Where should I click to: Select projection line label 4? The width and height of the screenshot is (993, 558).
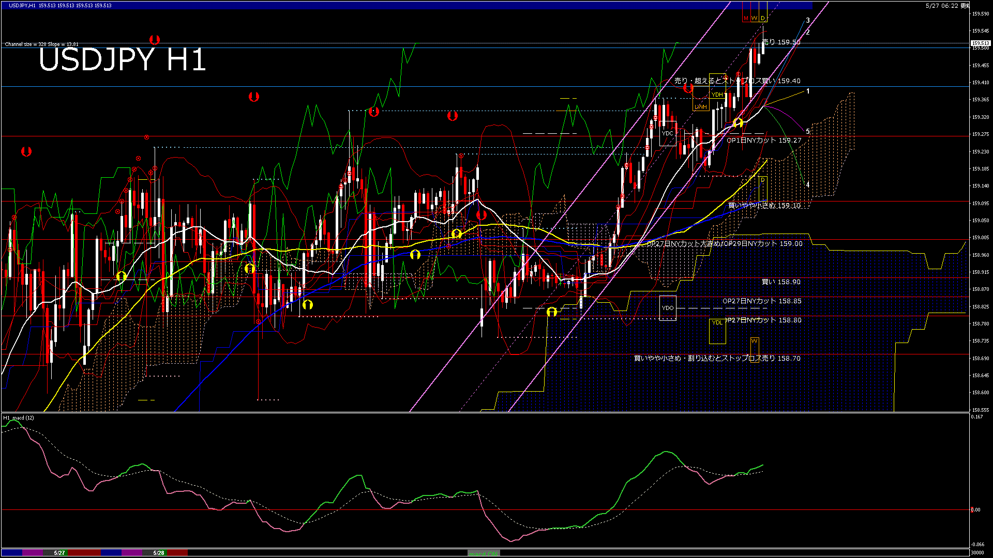coord(808,184)
